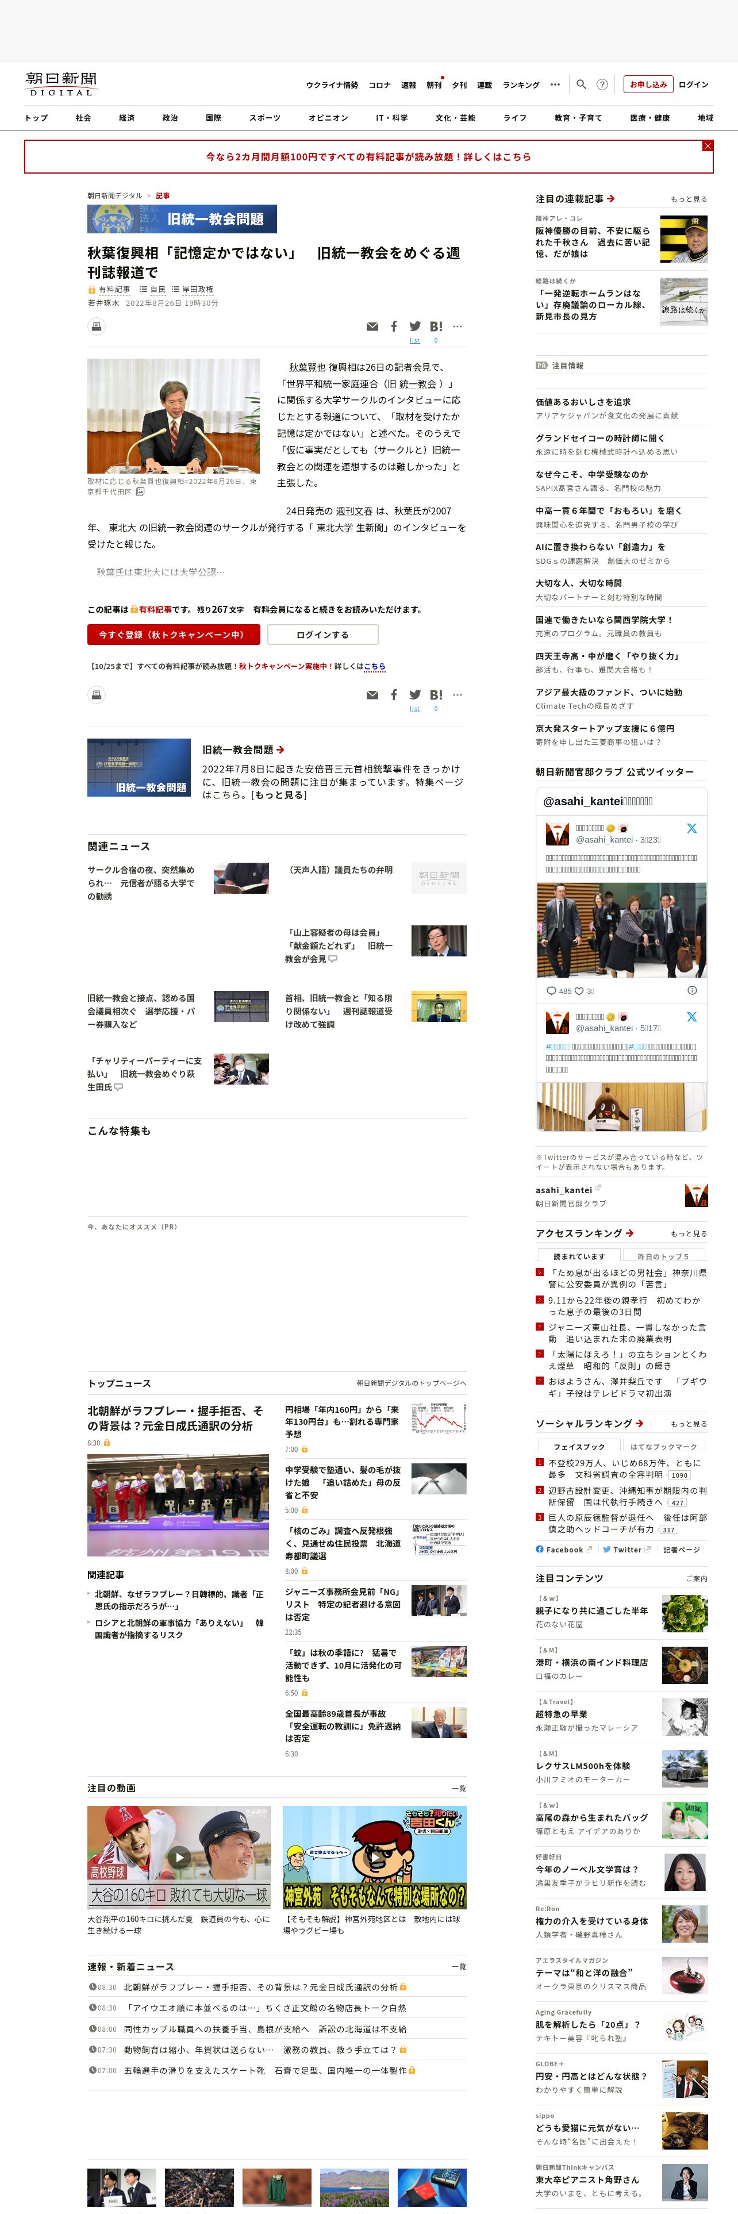Screen dimensions: 738x2214
Task: Bookmark with Hatena B! icon above article
Action: click(x=436, y=326)
